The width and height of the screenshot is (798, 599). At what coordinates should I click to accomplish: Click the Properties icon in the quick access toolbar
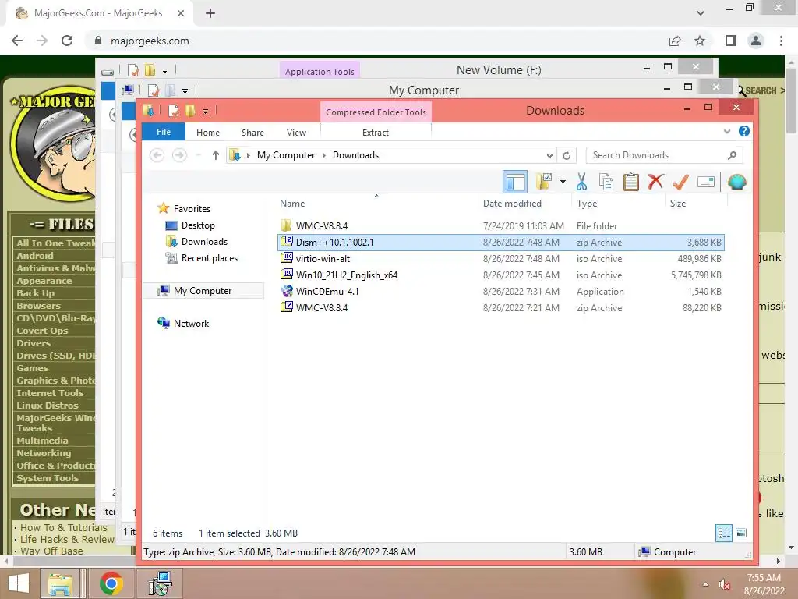pyautogui.click(x=173, y=111)
